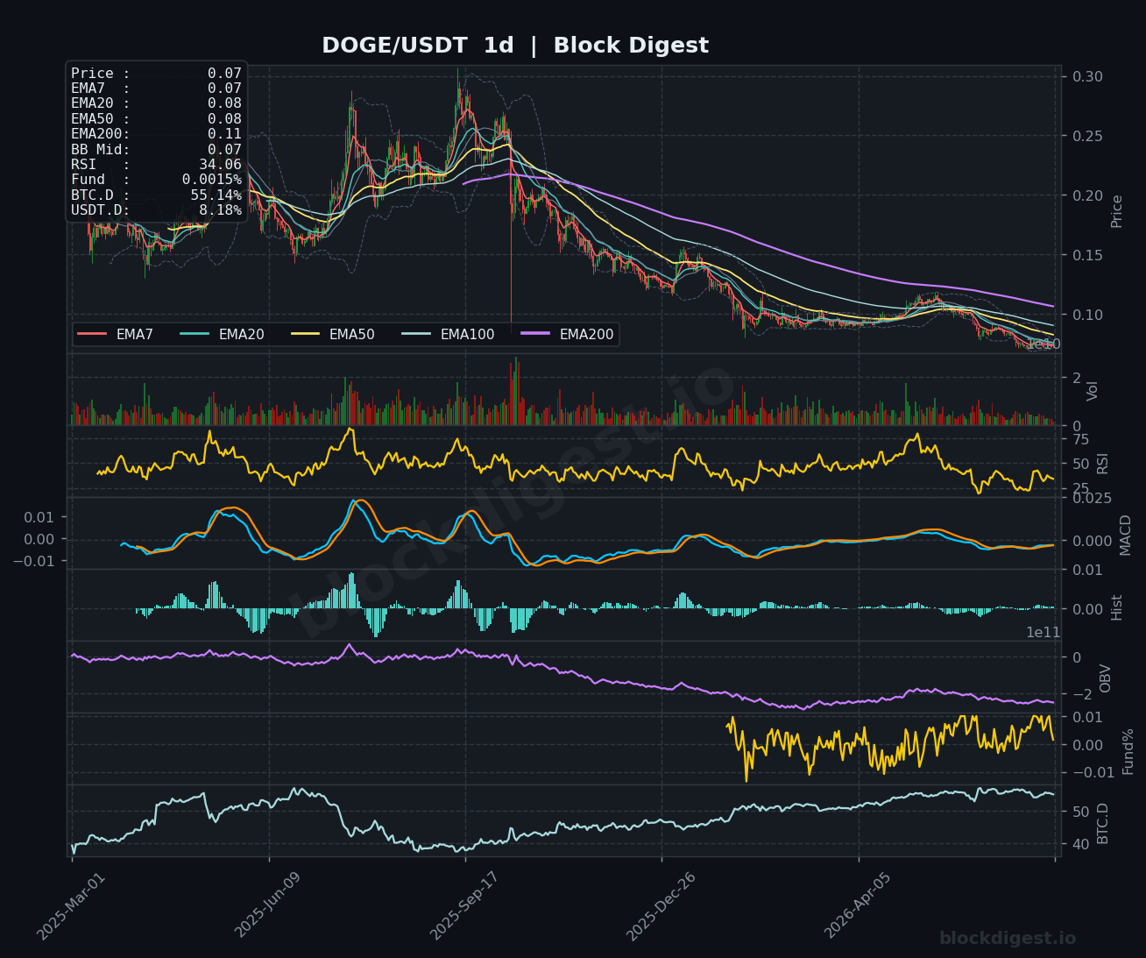Click the purple EMA200 legend line swatch

pos(535,334)
